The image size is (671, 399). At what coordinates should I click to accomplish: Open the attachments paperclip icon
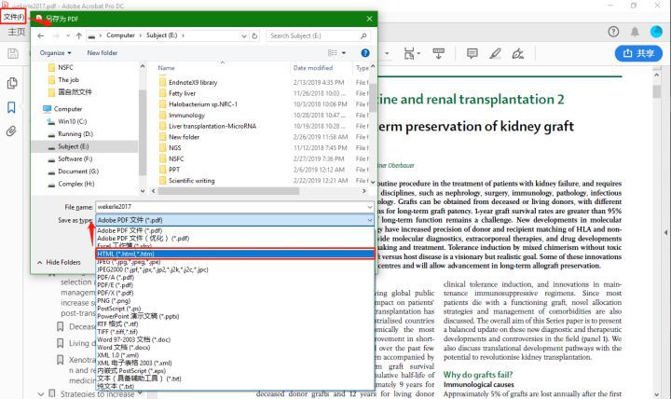tap(11, 131)
